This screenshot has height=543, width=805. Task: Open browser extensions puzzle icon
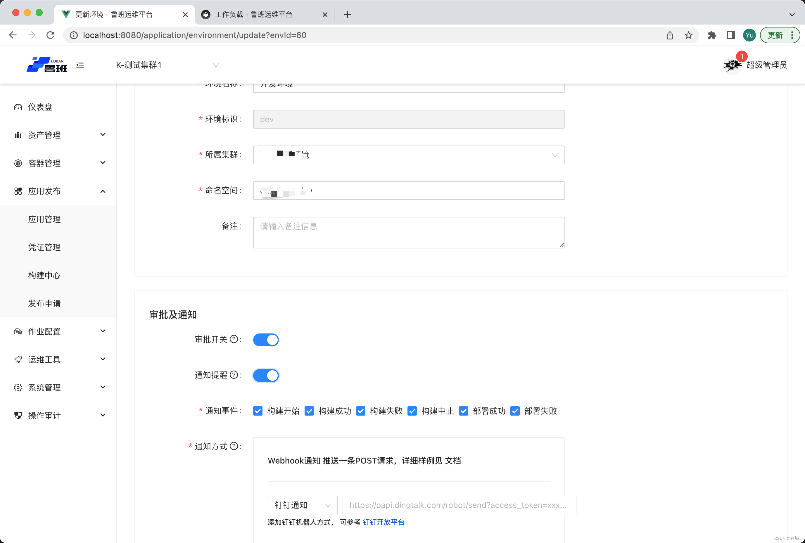click(711, 35)
